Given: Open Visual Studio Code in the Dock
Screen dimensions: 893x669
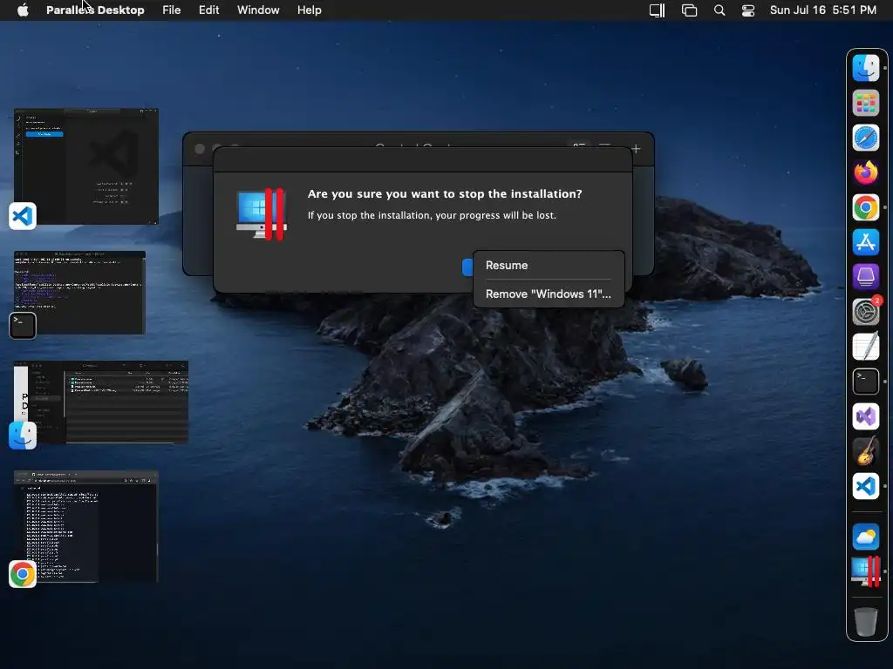Looking at the screenshot, I should [x=866, y=486].
